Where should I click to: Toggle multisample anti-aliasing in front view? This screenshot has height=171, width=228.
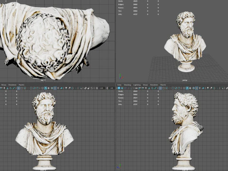pyautogui.click(x=72, y=88)
